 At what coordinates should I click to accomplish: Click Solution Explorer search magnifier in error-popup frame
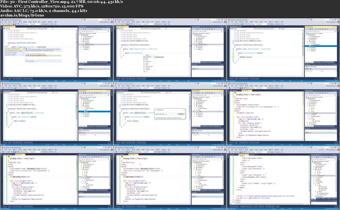tap(108, 31)
